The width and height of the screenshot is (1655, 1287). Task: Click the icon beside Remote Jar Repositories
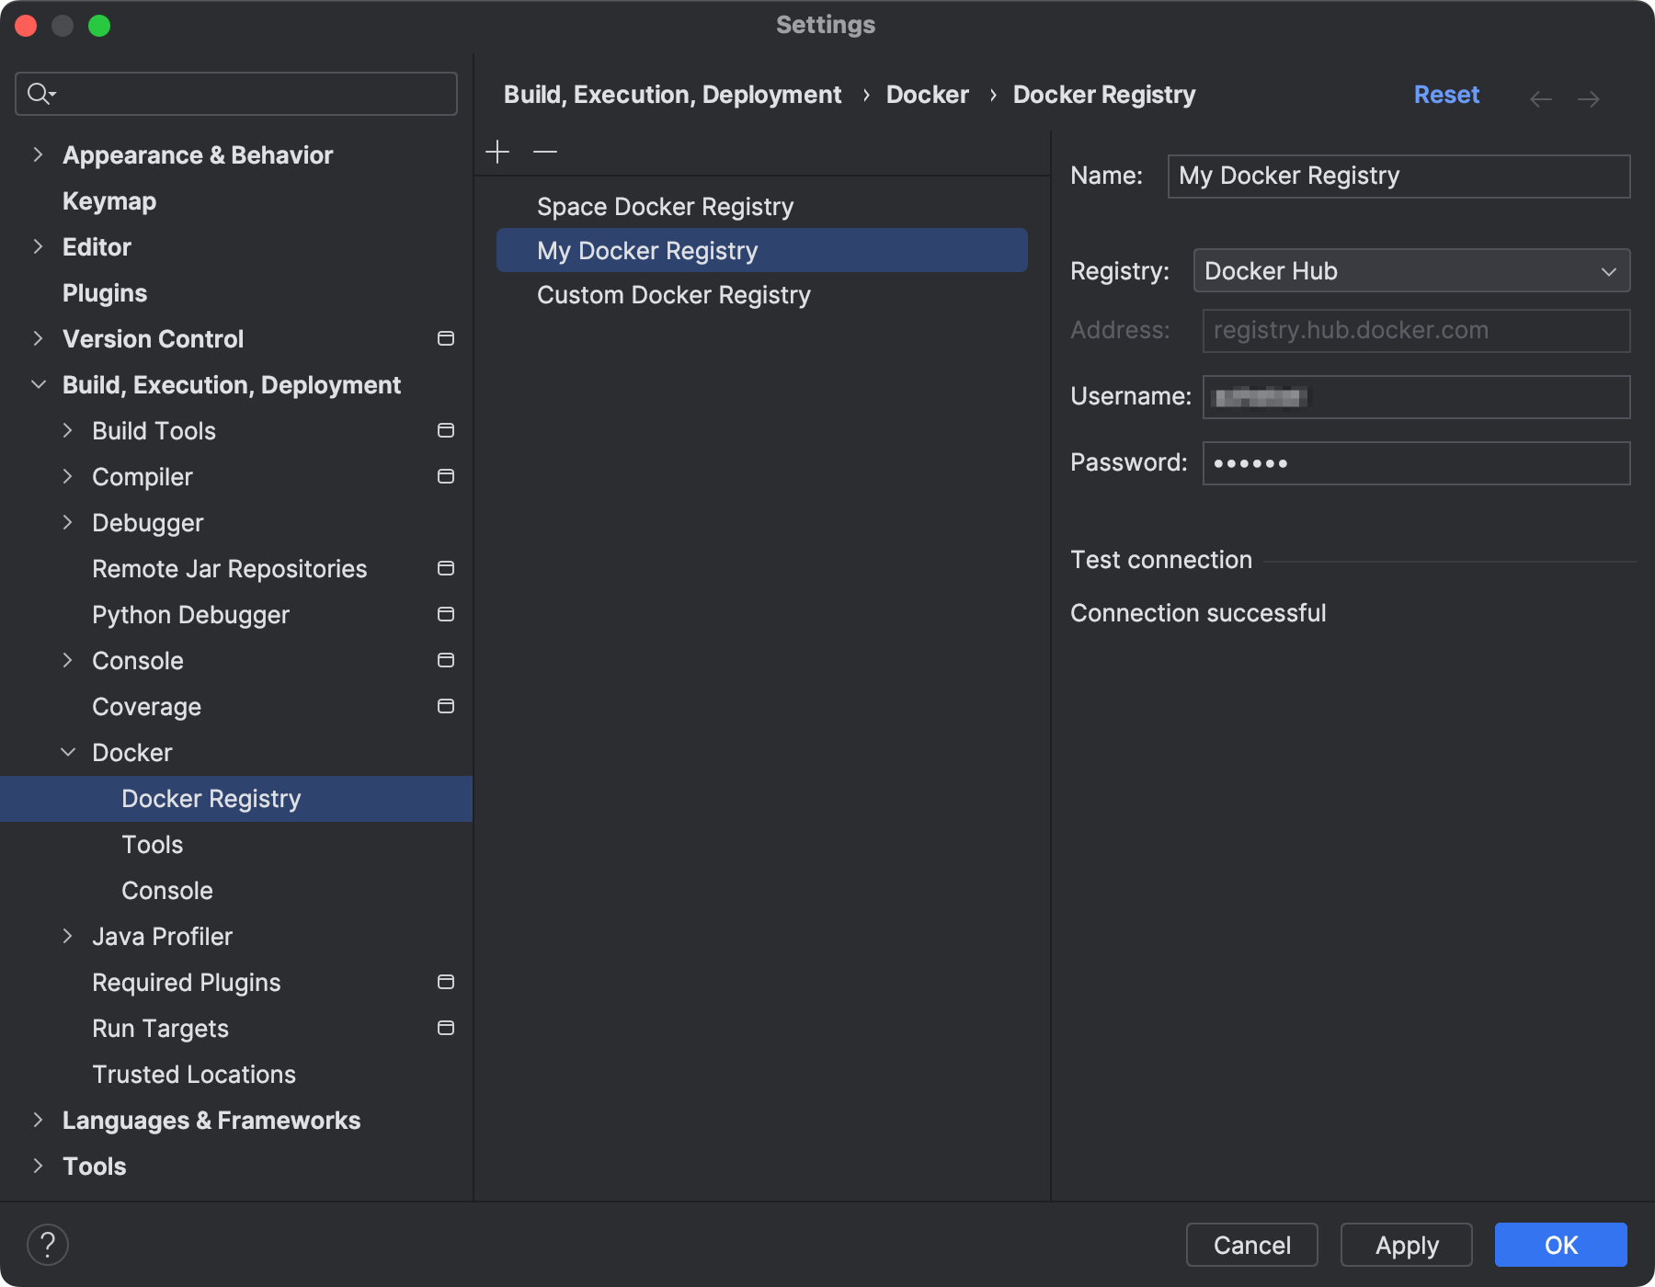[x=445, y=568]
